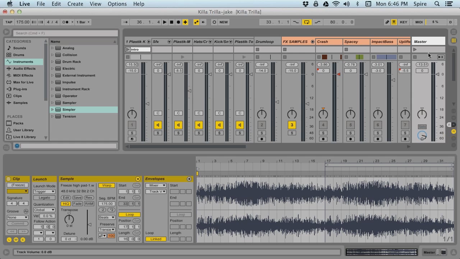Image resolution: width=460 pixels, height=259 pixels.
Task: Open Clips category in browser
Action: click(x=18, y=96)
